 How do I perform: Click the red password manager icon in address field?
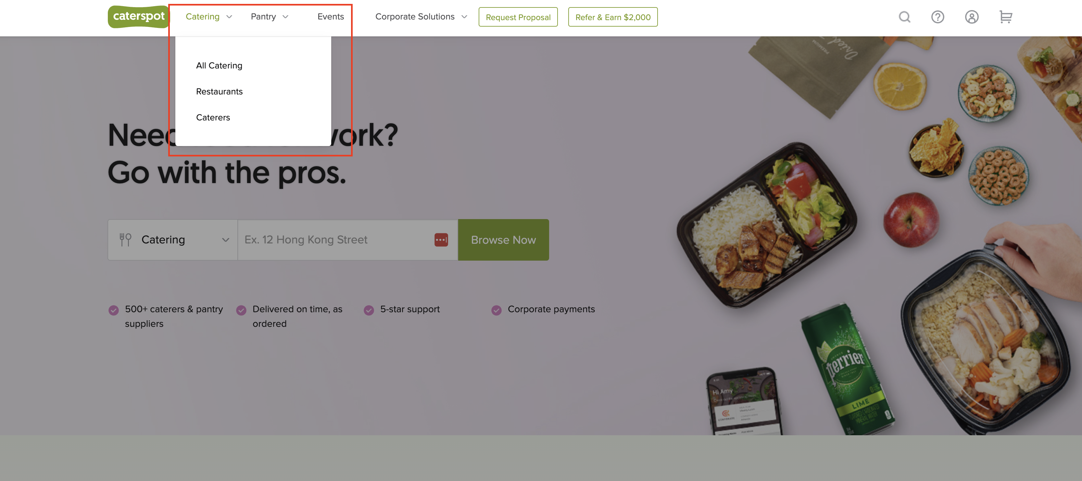coord(441,240)
